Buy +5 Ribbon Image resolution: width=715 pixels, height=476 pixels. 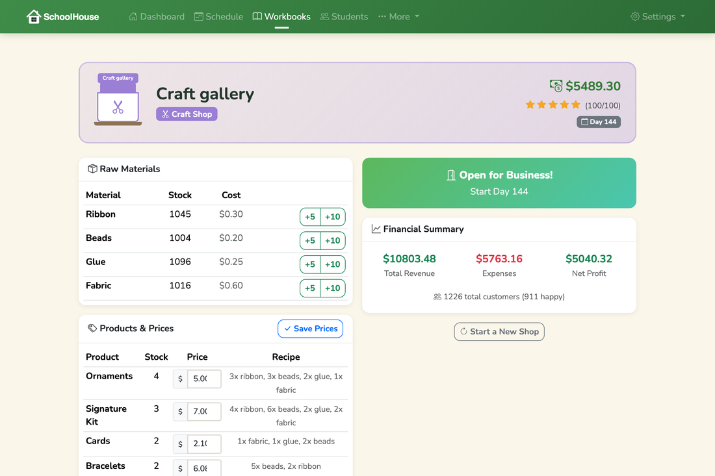[310, 217]
